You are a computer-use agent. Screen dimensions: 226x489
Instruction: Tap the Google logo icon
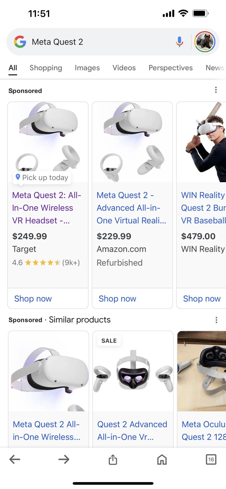point(20,42)
